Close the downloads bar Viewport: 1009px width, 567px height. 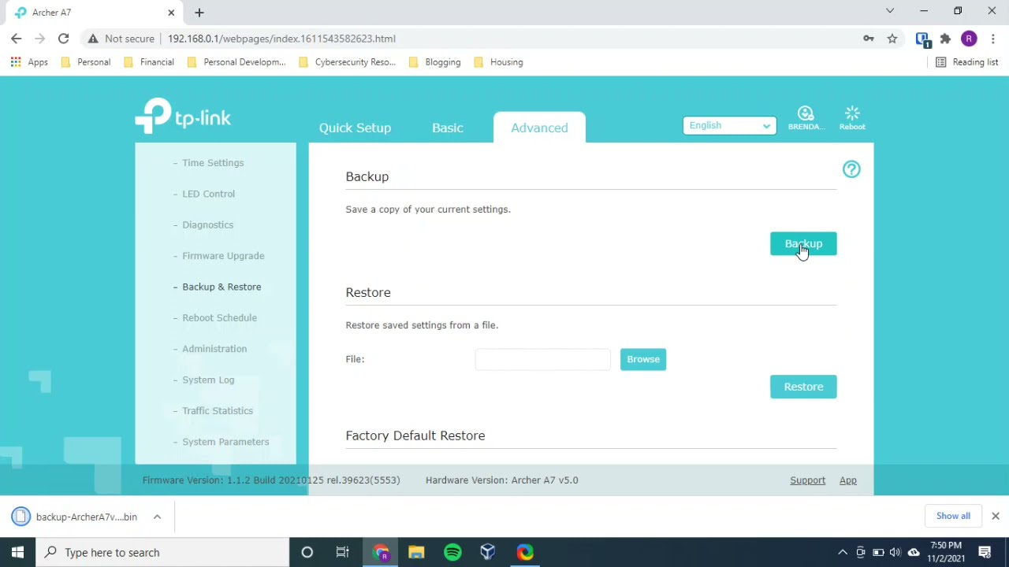tap(996, 516)
